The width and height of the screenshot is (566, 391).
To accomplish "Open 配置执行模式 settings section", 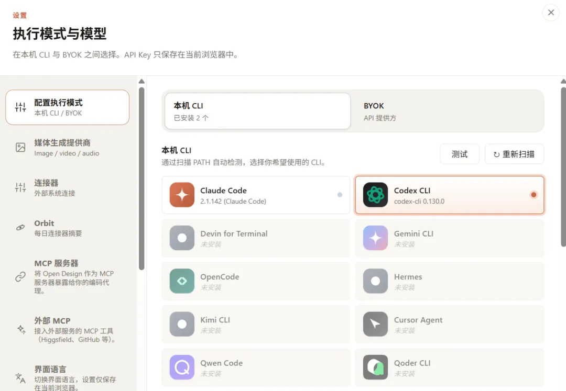I will pos(68,107).
